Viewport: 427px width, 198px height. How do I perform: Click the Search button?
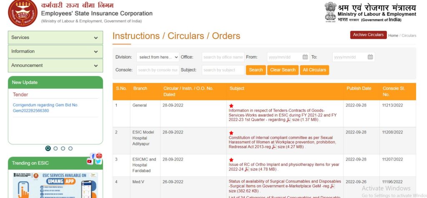pyautogui.click(x=256, y=70)
